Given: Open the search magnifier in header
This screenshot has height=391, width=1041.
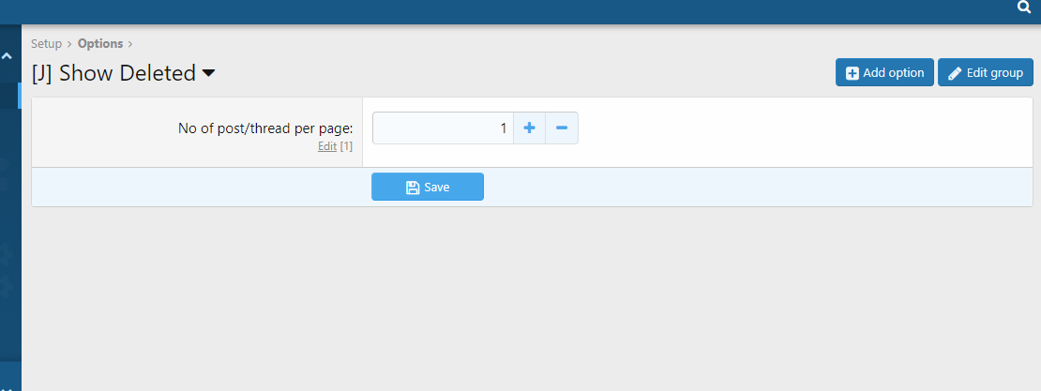Looking at the screenshot, I should point(1024,8).
